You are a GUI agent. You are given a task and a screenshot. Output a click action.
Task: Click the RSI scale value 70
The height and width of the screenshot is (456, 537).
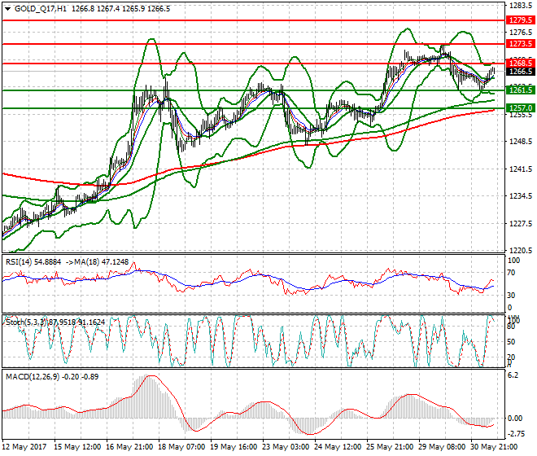coord(511,273)
